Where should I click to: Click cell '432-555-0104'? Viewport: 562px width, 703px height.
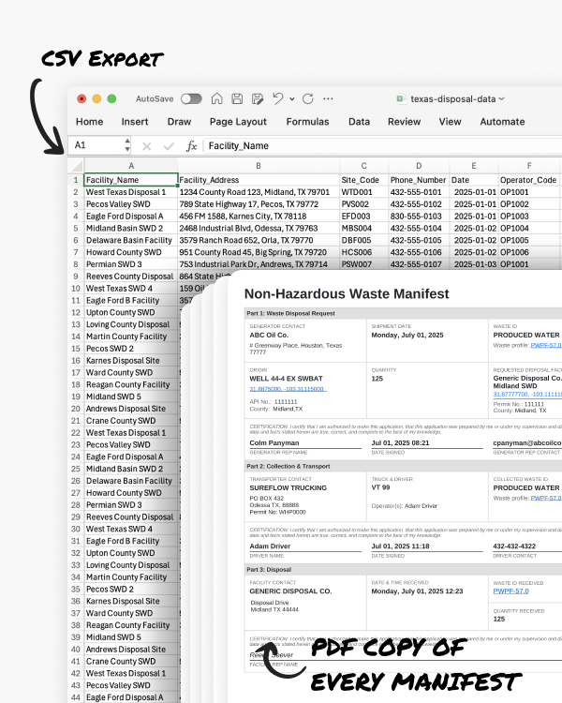click(x=419, y=228)
